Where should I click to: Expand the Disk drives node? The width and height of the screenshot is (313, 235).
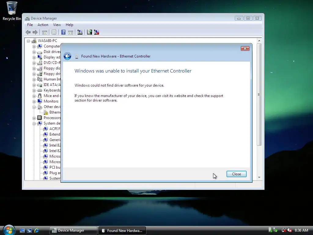tap(34, 52)
